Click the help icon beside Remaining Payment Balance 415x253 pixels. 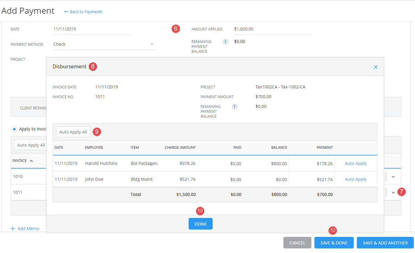[x=225, y=42]
